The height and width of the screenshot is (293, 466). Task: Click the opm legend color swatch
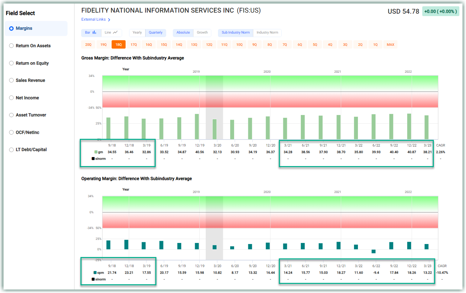[95, 272]
